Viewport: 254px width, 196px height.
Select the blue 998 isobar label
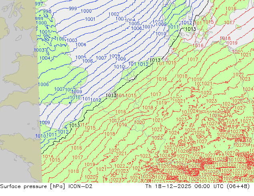click(47, 11)
